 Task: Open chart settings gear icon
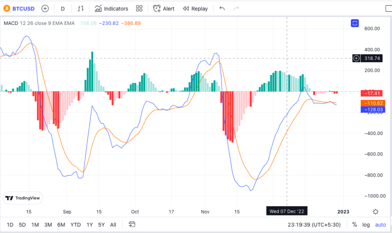click(375, 212)
